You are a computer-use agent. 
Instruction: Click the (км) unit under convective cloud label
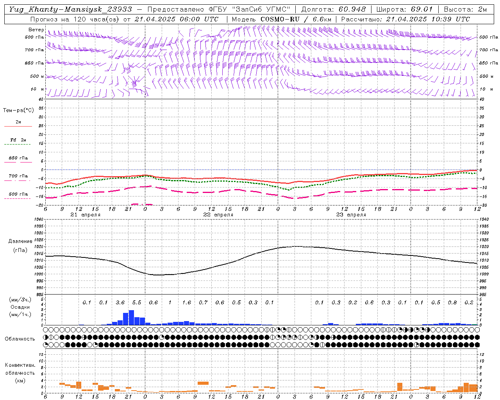(x=20, y=380)
